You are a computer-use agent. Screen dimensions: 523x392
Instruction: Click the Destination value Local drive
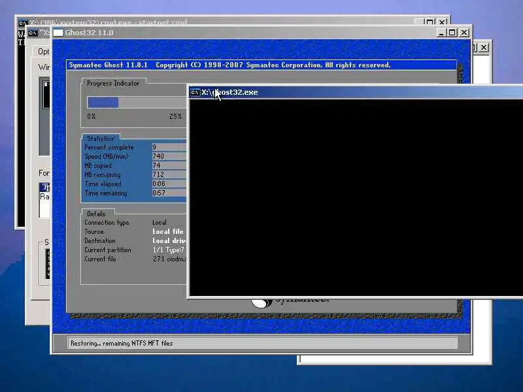(x=170, y=240)
